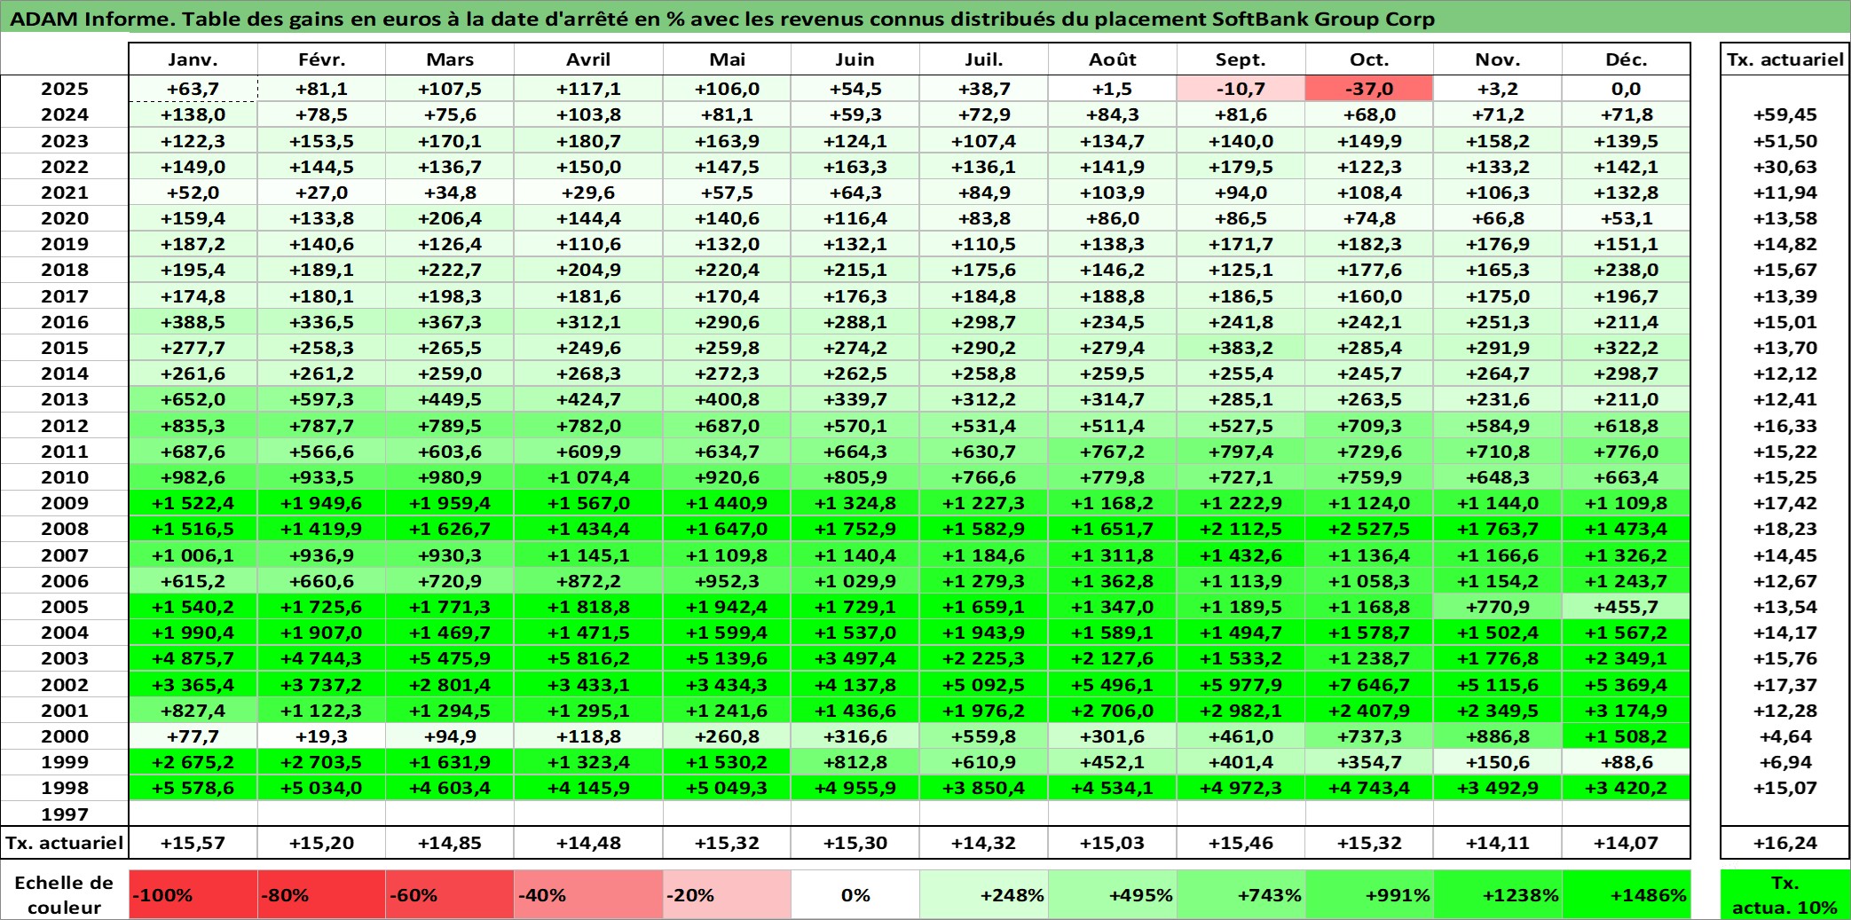Select the +1486% green color scale swatch

tap(1627, 894)
